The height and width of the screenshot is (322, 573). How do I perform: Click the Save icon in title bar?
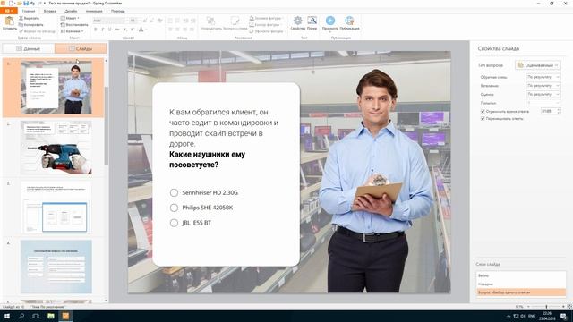click(26, 4)
